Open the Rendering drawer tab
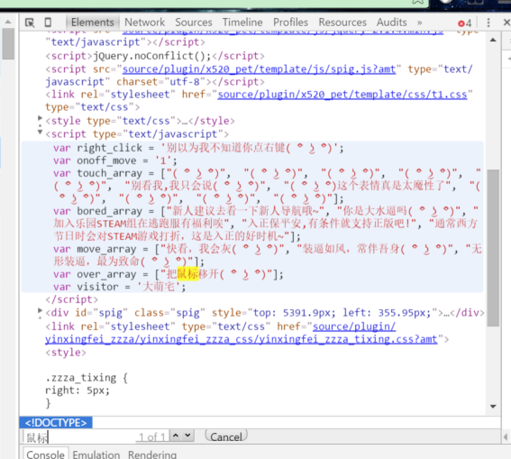The image size is (511, 459). click(x=152, y=454)
